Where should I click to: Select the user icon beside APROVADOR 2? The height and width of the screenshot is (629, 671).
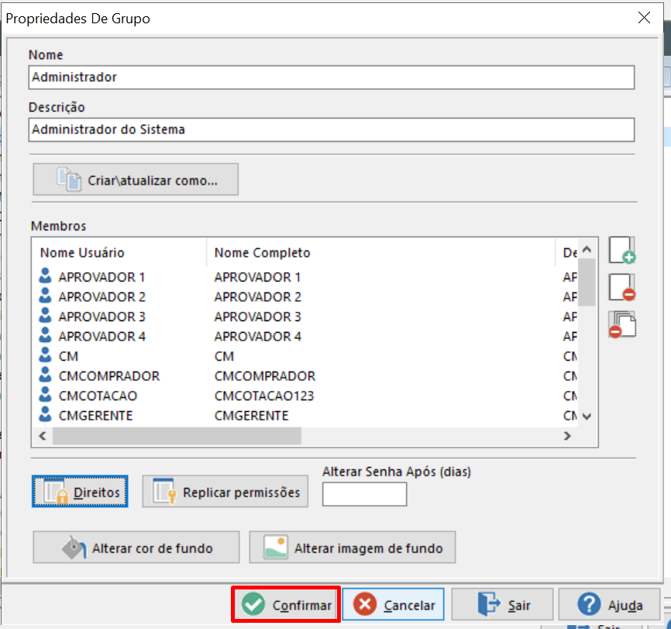coord(45,296)
